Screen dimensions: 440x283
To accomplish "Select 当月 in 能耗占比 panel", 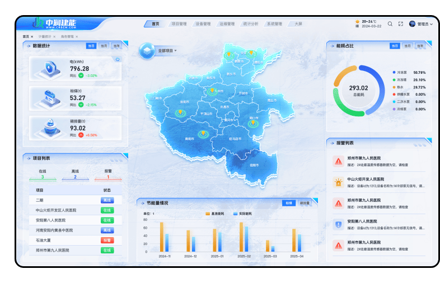I will (x=408, y=46).
